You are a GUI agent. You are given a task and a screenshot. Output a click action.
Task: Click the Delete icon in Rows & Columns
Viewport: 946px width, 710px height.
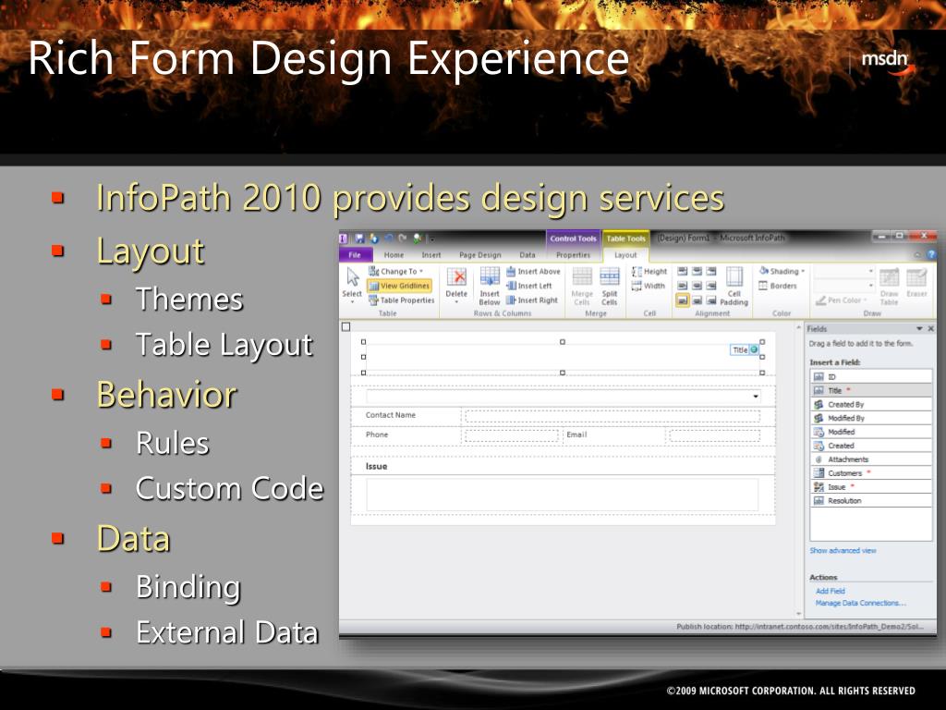coord(456,277)
